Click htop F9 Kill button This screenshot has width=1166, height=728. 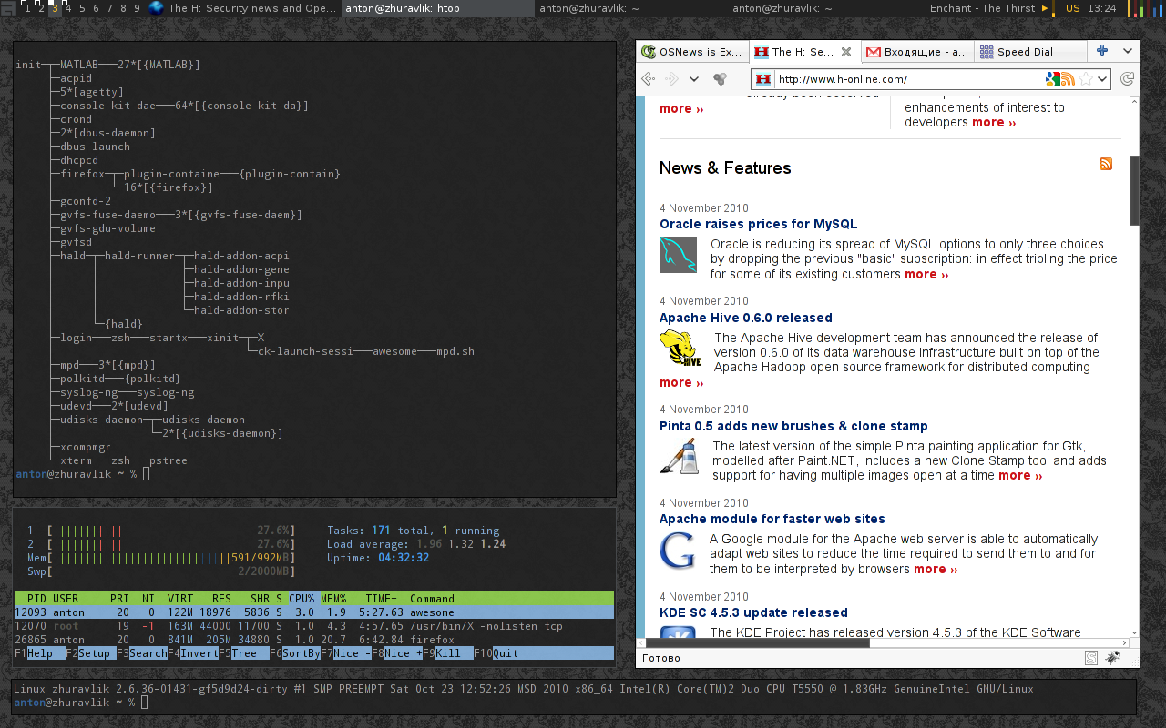[x=448, y=653]
